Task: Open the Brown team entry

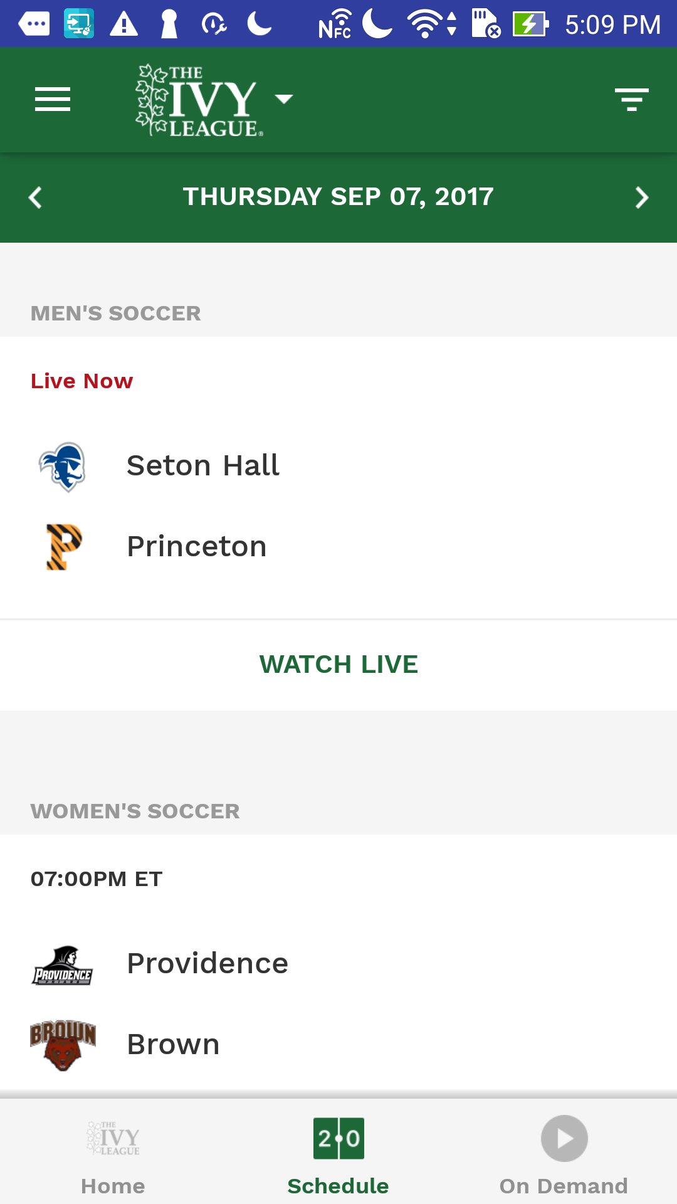Action: coord(173,1045)
